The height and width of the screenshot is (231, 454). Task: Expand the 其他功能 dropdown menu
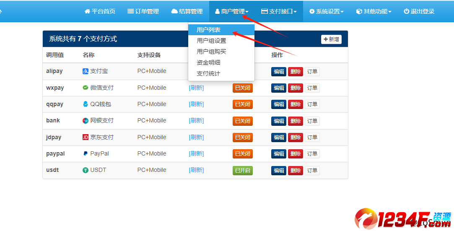[374, 11]
